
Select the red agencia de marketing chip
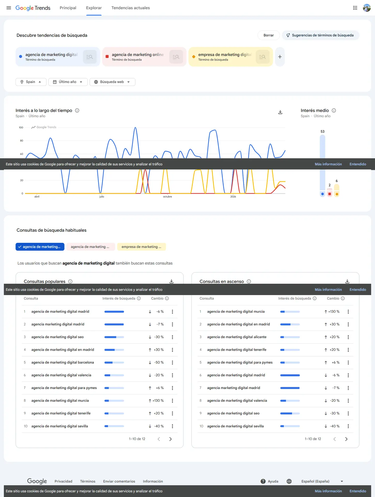(90, 247)
